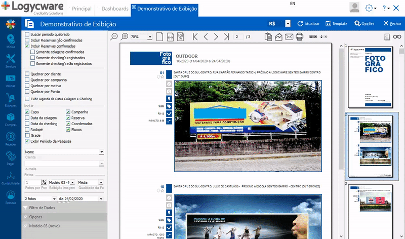405x239 pixels.
Task: Enable Buscar período quebrado checkbox
Action: click(27, 34)
